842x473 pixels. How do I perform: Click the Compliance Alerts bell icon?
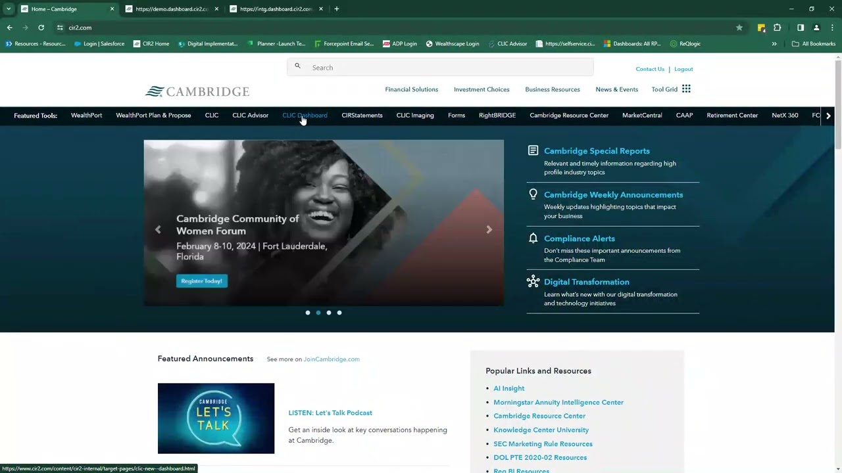coord(533,238)
